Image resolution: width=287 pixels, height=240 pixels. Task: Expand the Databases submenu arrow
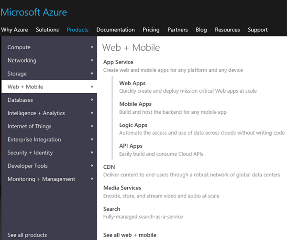point(92,100)
